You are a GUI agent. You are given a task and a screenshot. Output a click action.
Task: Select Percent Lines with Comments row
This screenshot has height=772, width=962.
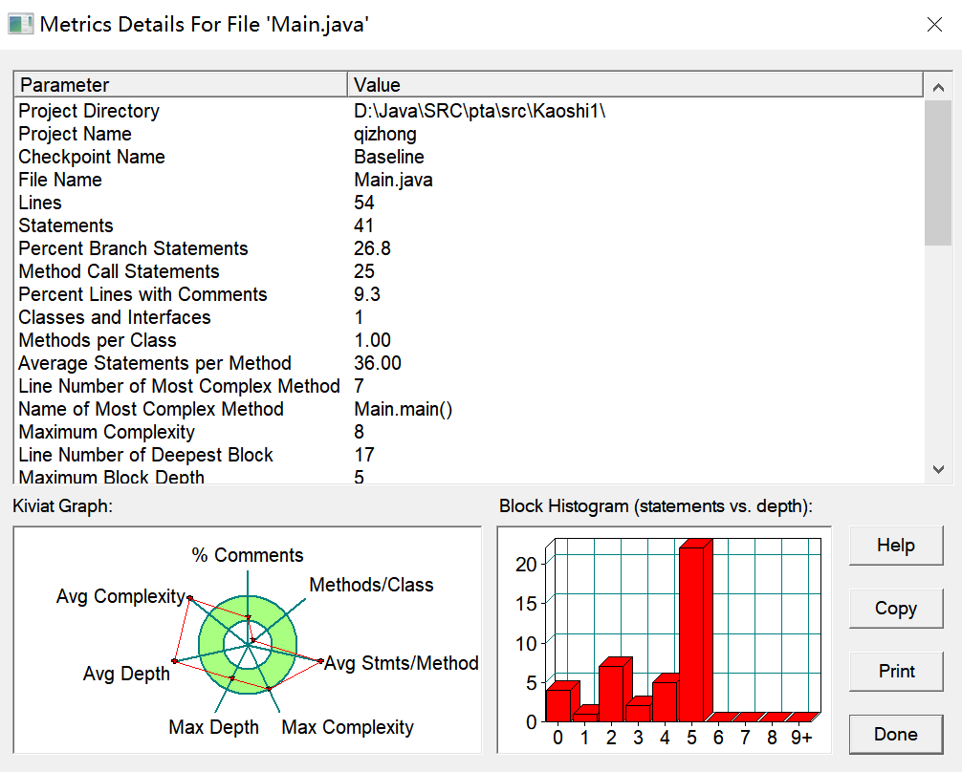coord(469,294)
